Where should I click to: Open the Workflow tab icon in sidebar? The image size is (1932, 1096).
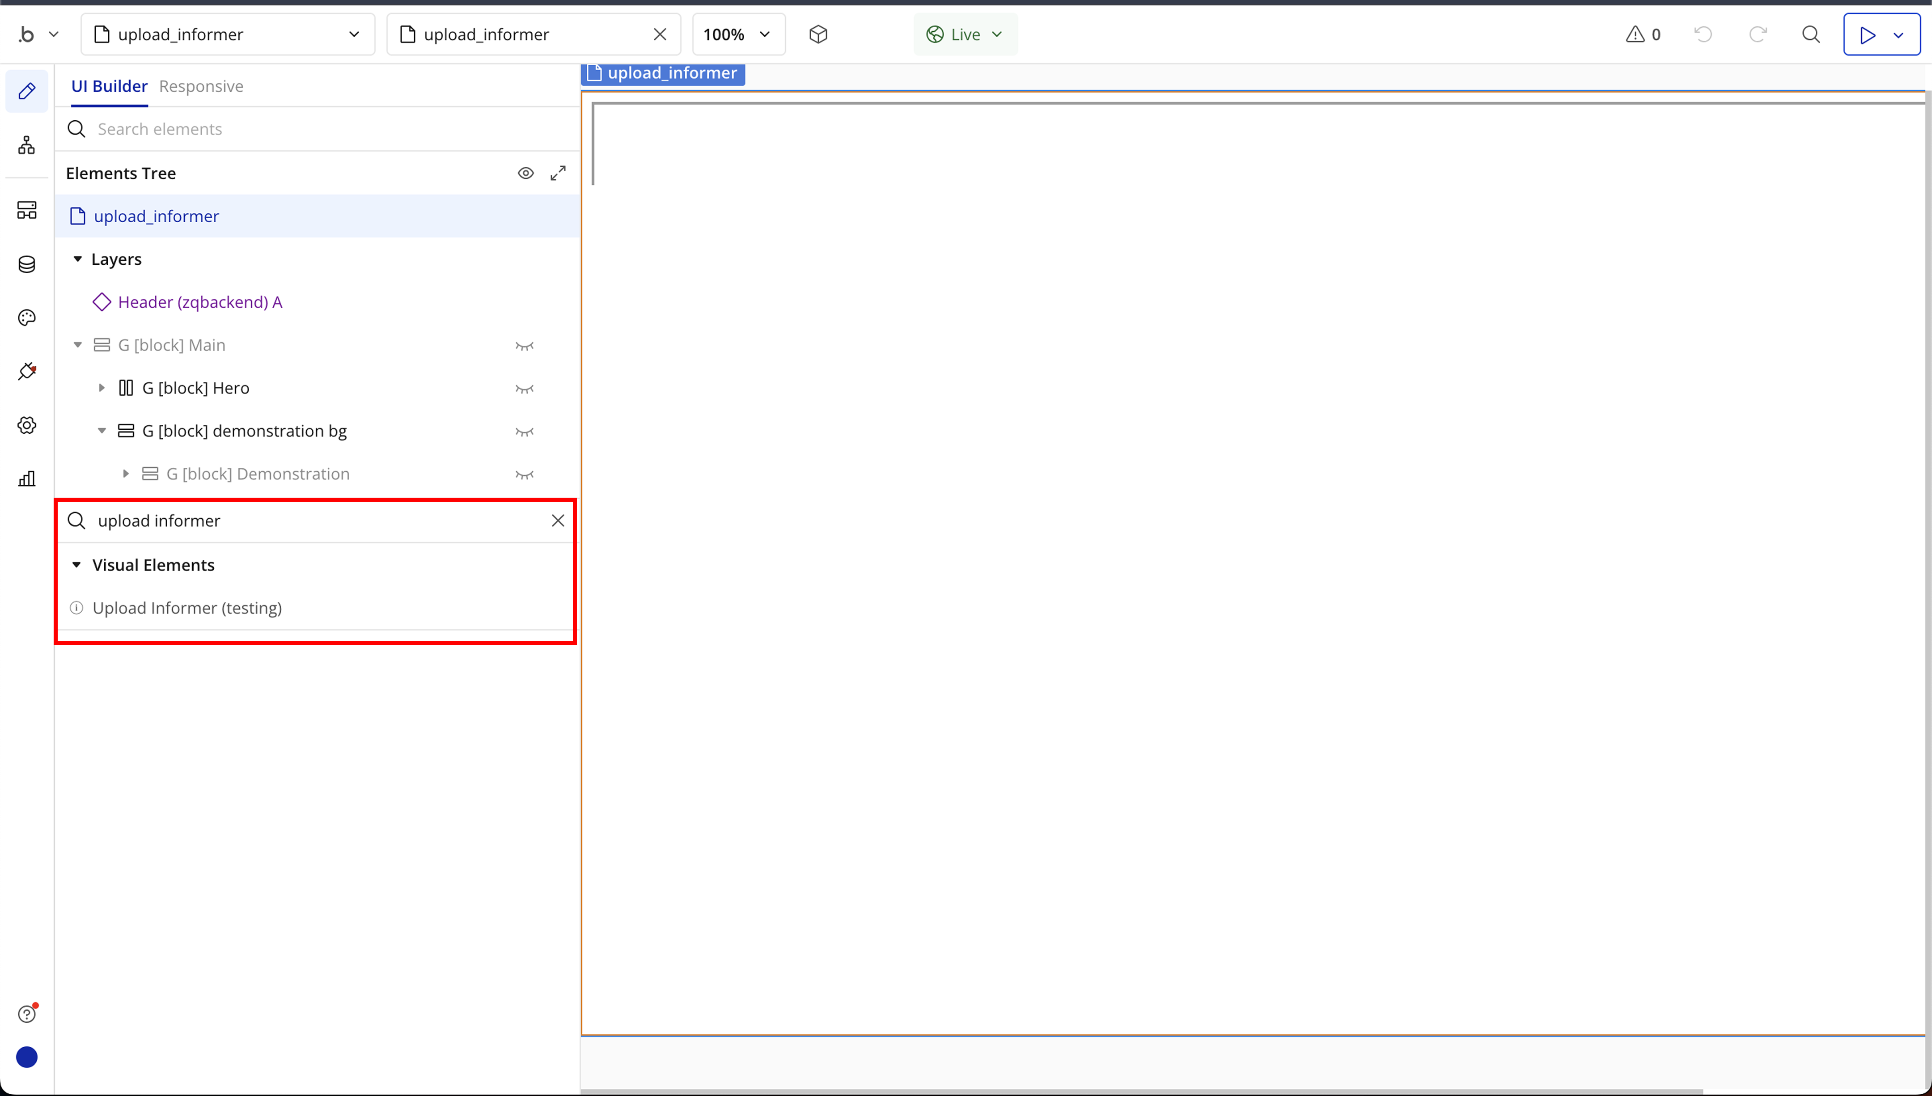[26, 145]
